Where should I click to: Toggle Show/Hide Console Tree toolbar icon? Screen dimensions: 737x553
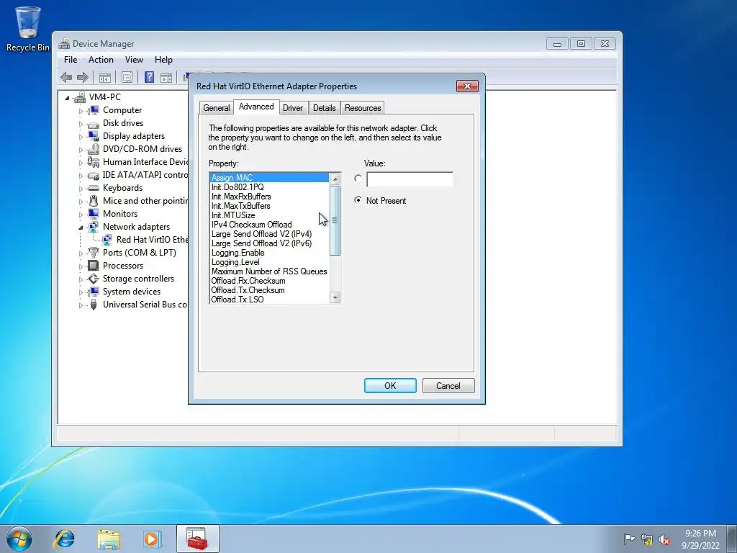pos(105,77)
